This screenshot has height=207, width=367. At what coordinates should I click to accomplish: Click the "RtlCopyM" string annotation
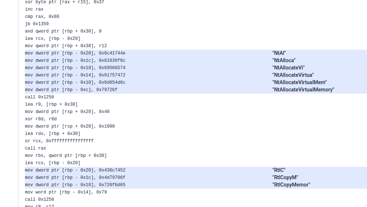click(x=285, y=177)
